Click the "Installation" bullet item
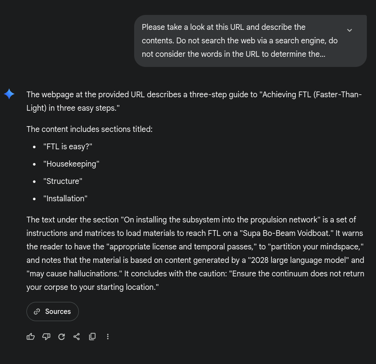Image resolution: width=376 pixels, height=364 pixels. point(65,198)
